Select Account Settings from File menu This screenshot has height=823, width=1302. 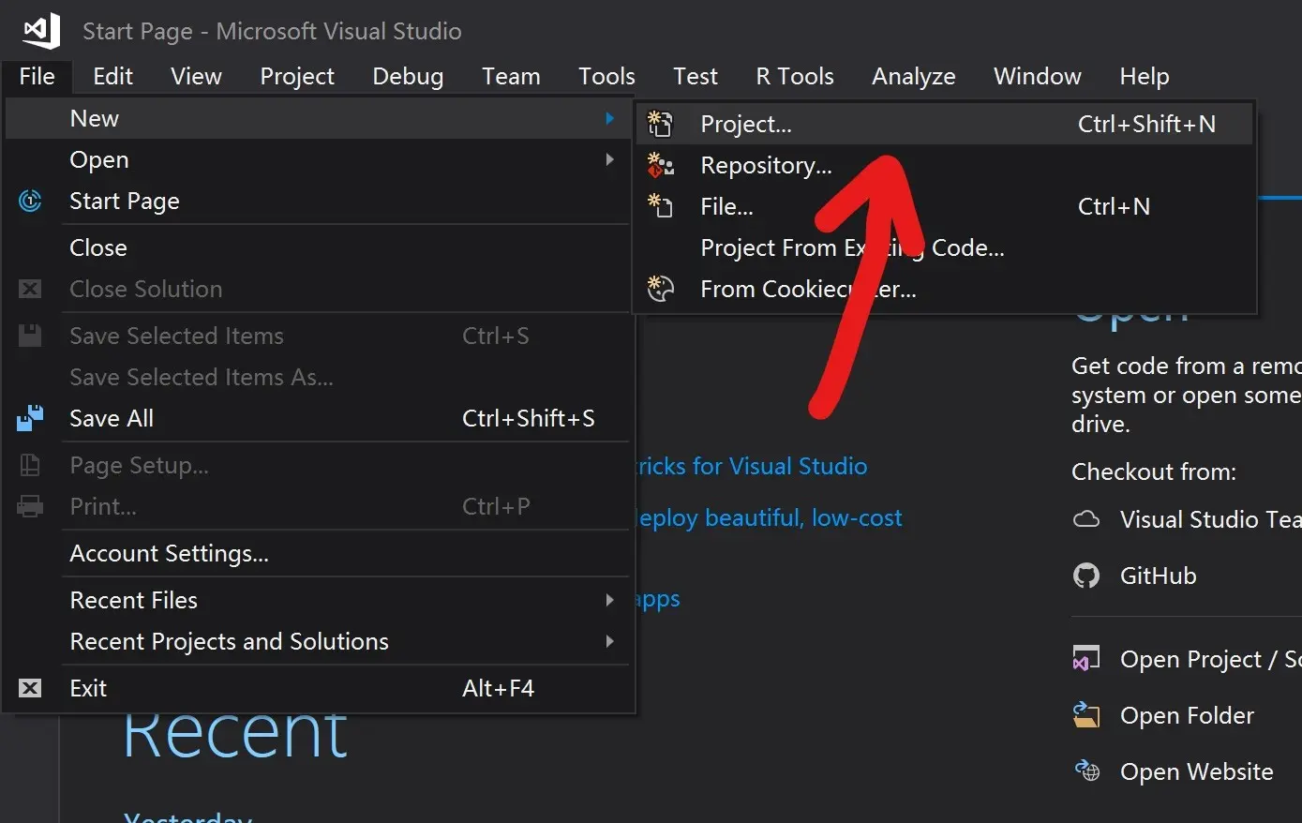pyautogui.click(x=169, y=553)
